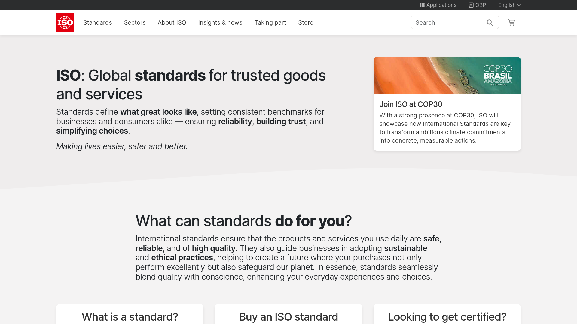
Task: Open the Insights & news menu
Action: 220,22
